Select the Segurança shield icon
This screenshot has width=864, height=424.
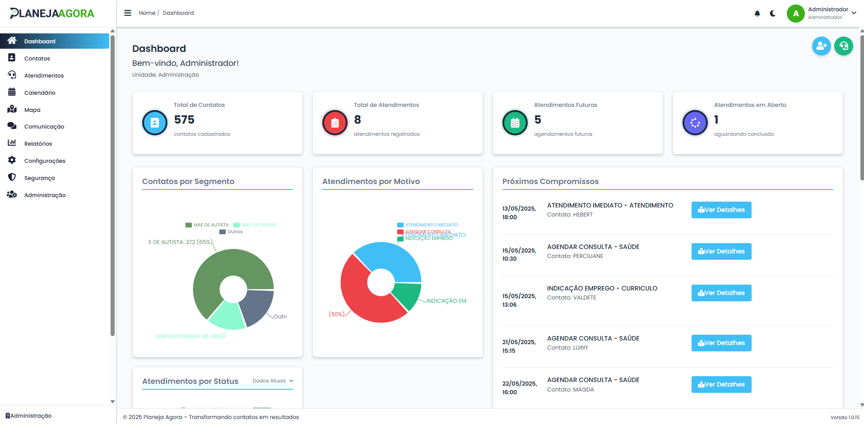(12, 177)
